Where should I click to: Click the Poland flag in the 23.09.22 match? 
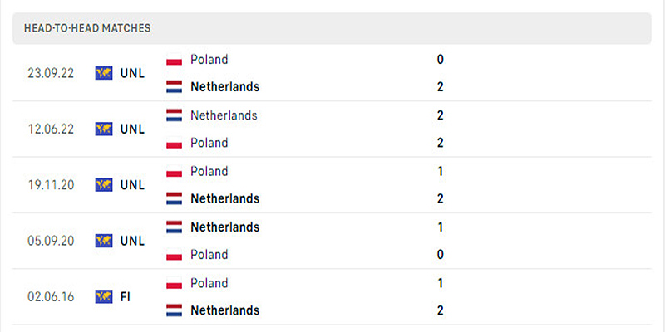pos(175,60)
